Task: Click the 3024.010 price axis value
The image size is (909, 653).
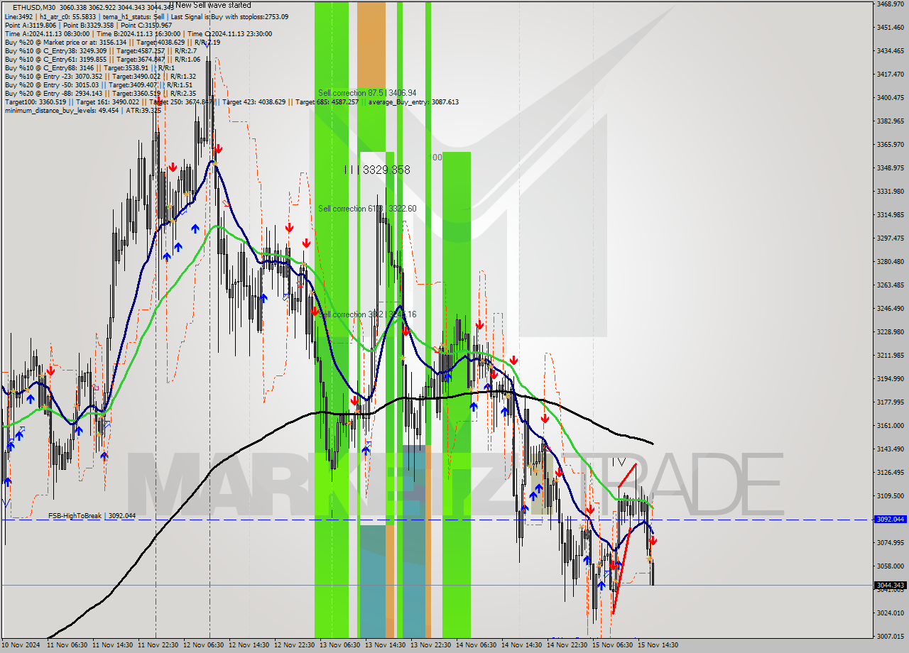Action: point(891,613)
